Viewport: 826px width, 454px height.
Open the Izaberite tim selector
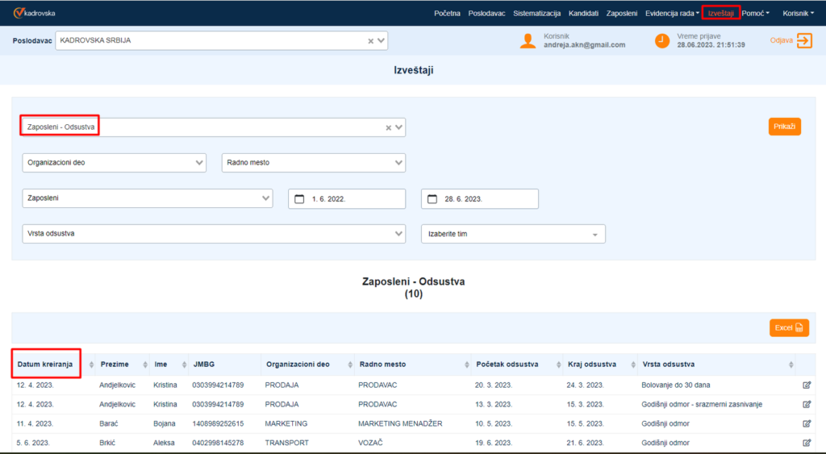pos(513,234)
